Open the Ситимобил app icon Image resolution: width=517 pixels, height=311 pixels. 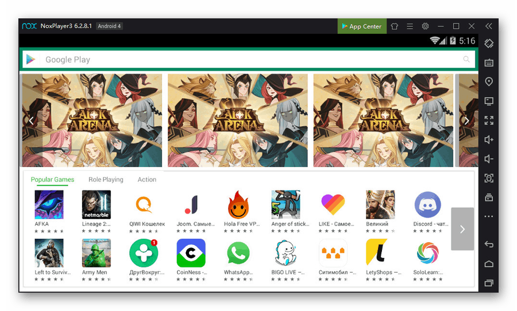333,253
